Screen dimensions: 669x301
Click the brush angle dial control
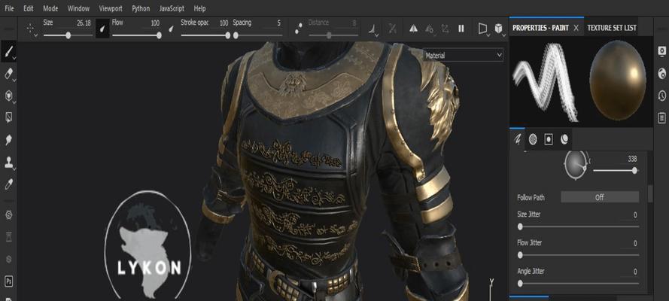click(x=576, y=165)
